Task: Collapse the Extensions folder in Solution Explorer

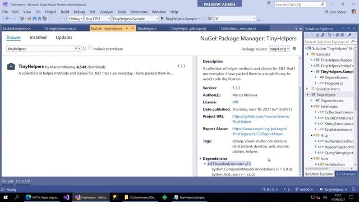Action: click(x=312, y=106)
